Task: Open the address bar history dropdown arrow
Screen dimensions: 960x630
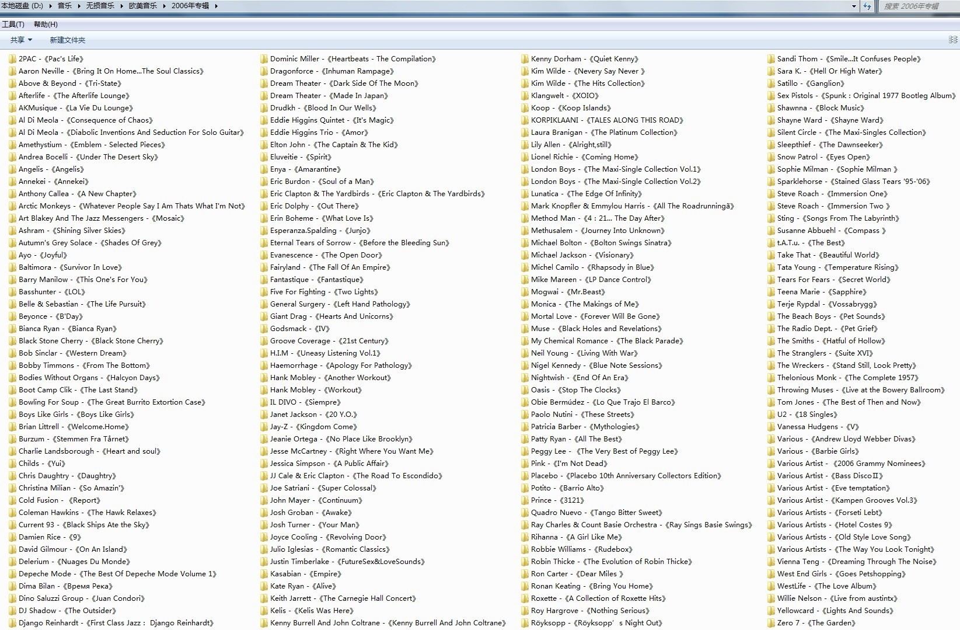Action: tap(854, 6)
